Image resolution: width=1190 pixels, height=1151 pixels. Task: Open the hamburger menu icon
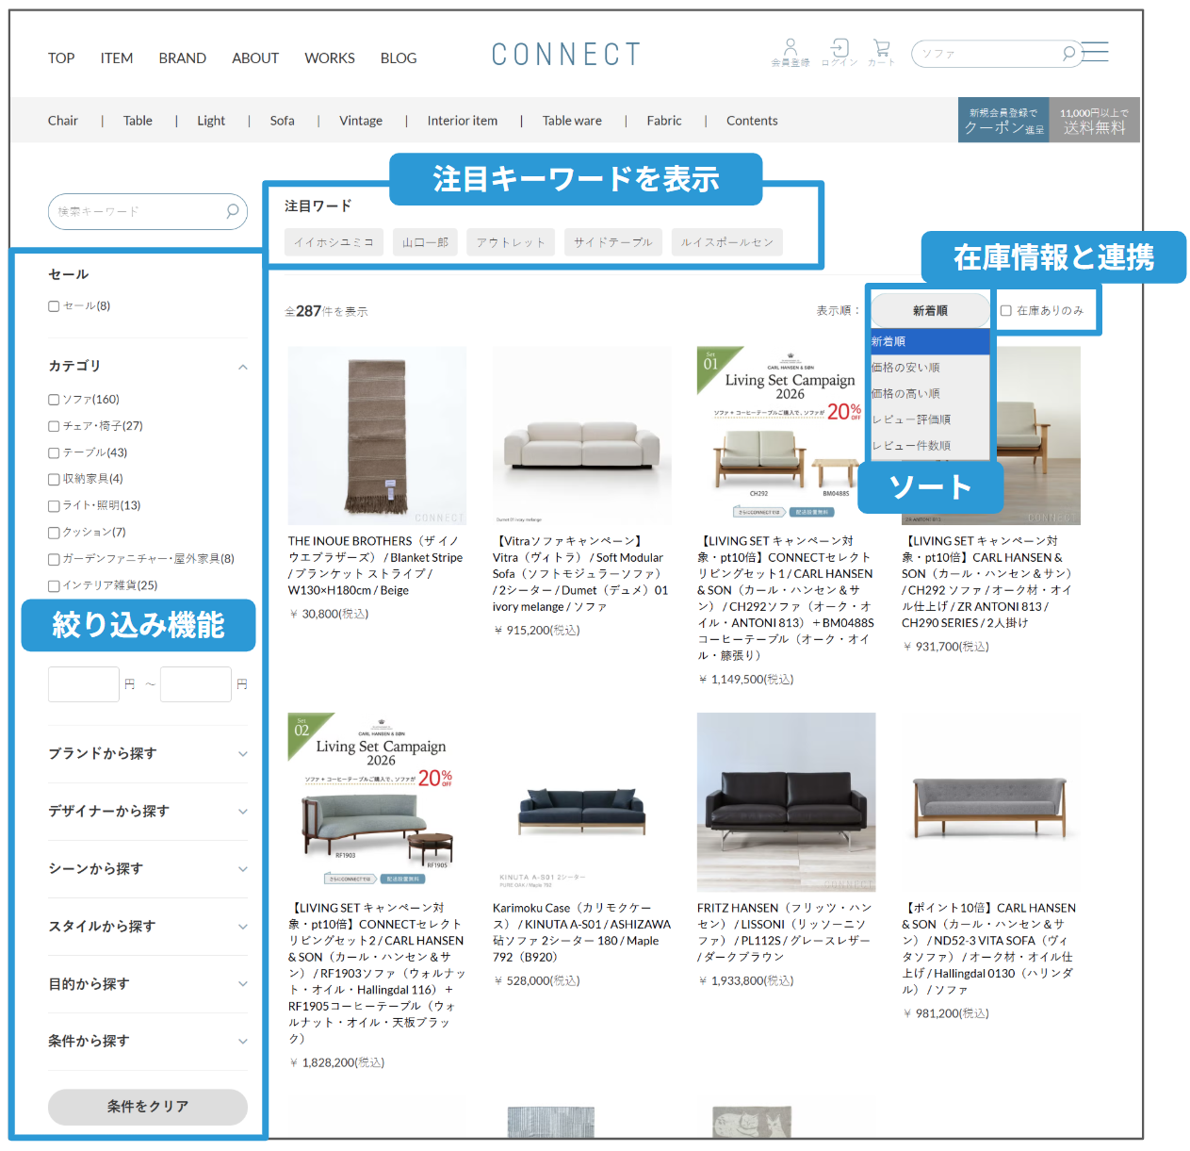click(x=1095, y=52)
